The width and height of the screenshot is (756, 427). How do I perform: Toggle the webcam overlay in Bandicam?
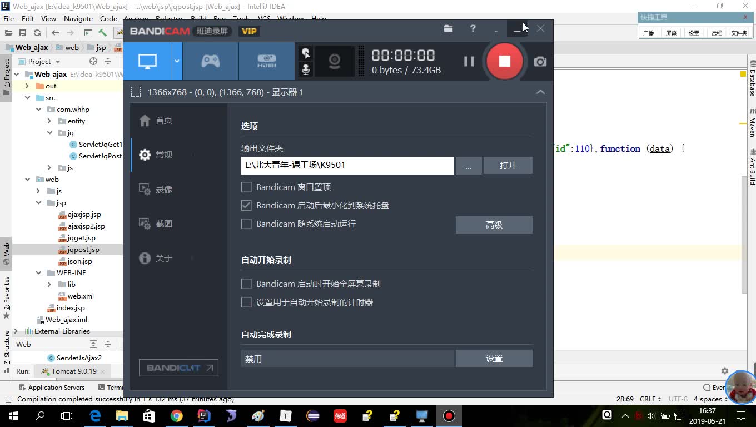pyautogui.click(x=334, y=61)
